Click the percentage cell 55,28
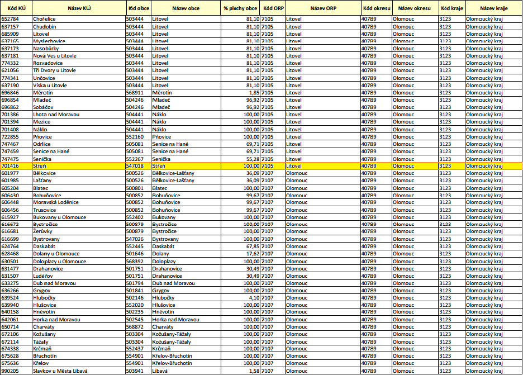 coord(240,159)
